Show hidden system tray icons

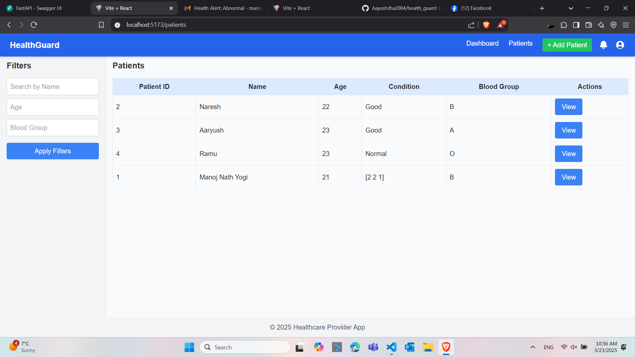[x=532, y=347]
